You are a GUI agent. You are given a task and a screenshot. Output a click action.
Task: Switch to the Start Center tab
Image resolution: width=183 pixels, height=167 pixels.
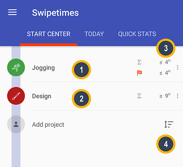[x=48, y=34]
